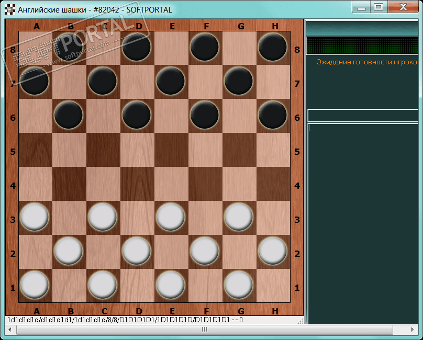This screenshot has width=423, height=340.
Task: Click the empty dark square H4
Action: (273, 184)
